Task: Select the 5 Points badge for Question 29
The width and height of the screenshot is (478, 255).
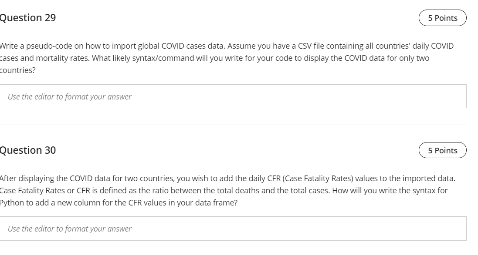Action: 443,18
